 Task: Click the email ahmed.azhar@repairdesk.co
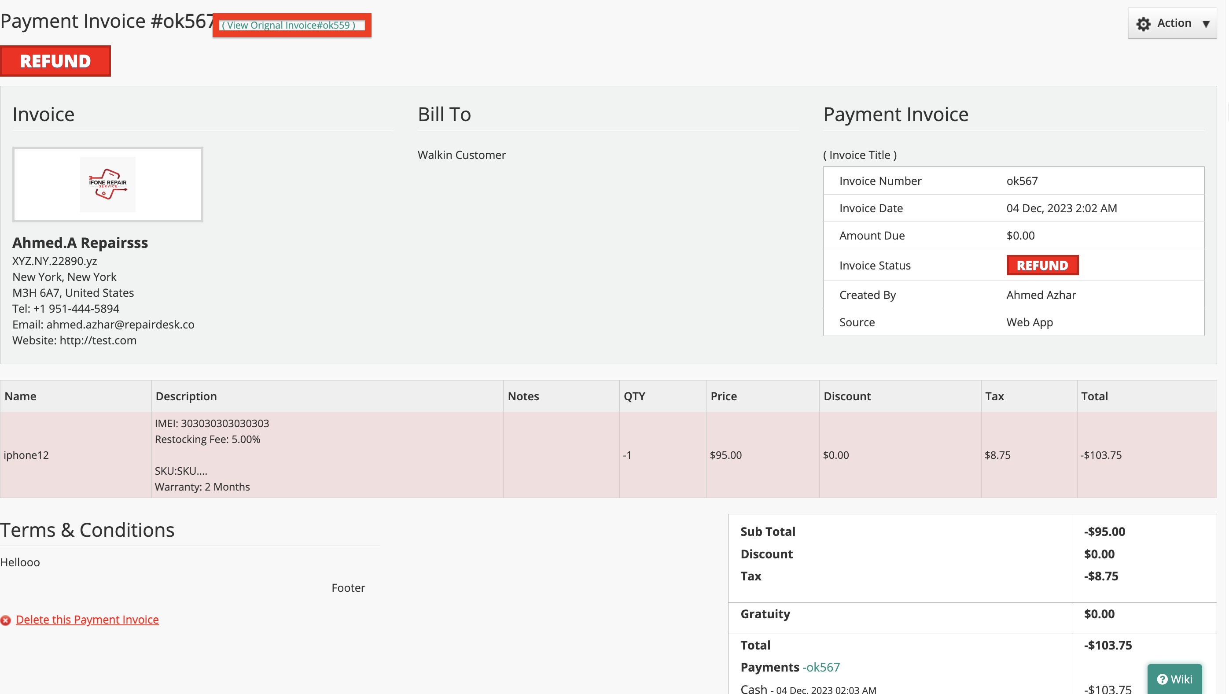[120, 324]
